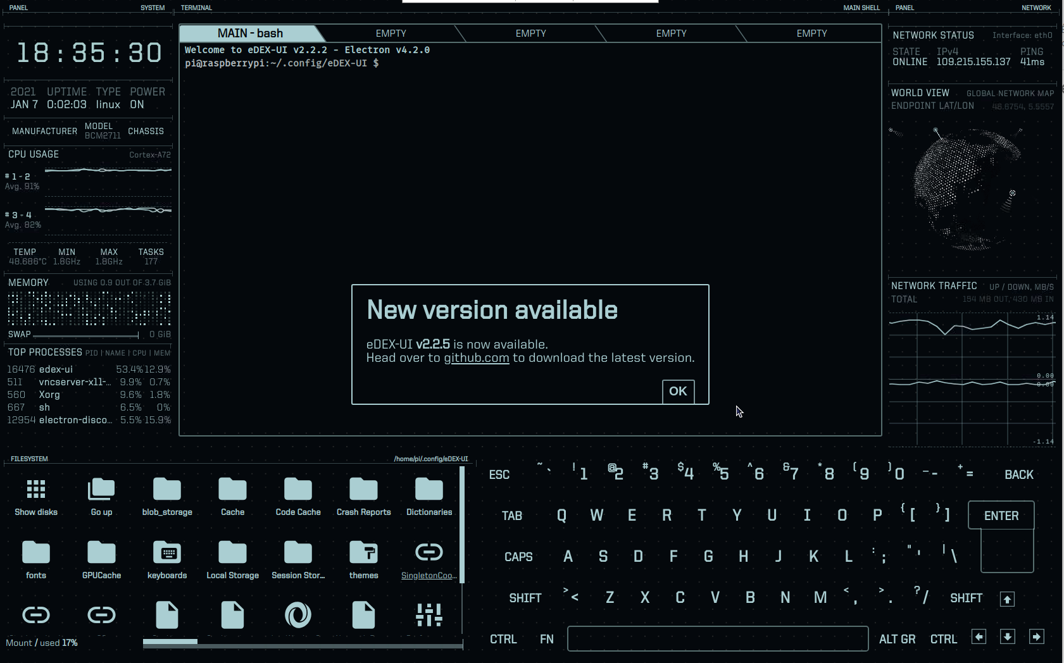Tap the ALT GR key
This screenshot has height=663, width=1064.
coord(897,639)
